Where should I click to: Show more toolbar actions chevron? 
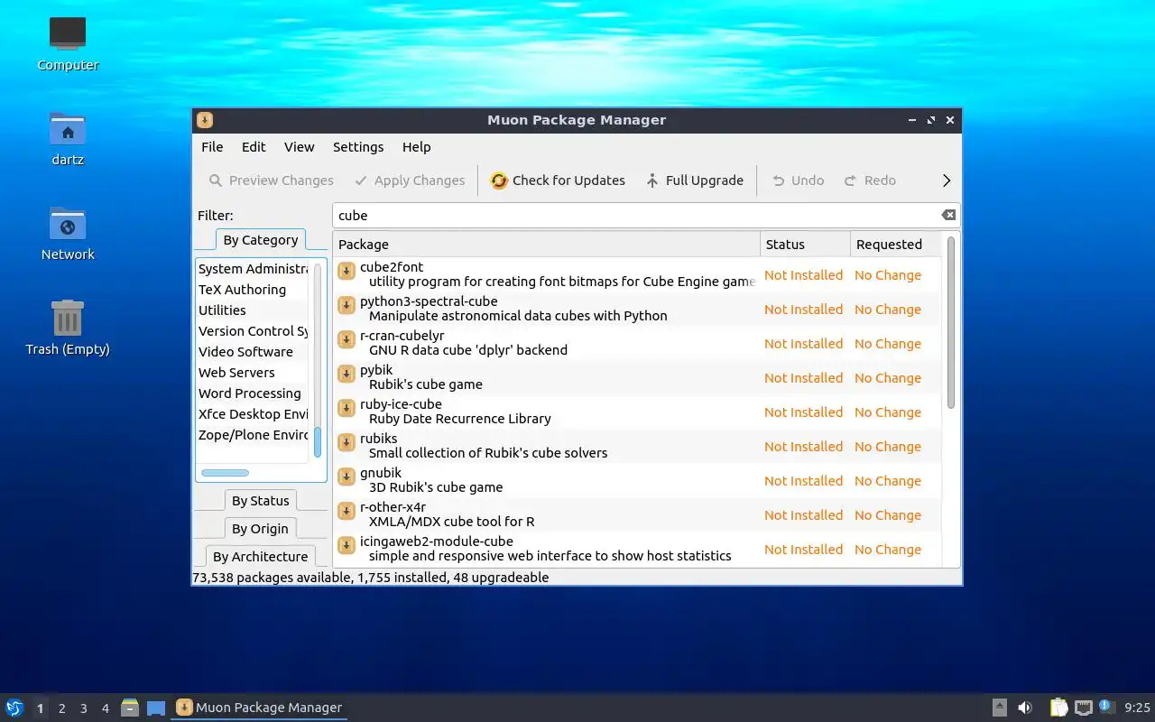[947, 180]
